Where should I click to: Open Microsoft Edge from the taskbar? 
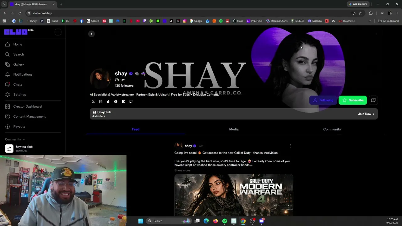206,221
